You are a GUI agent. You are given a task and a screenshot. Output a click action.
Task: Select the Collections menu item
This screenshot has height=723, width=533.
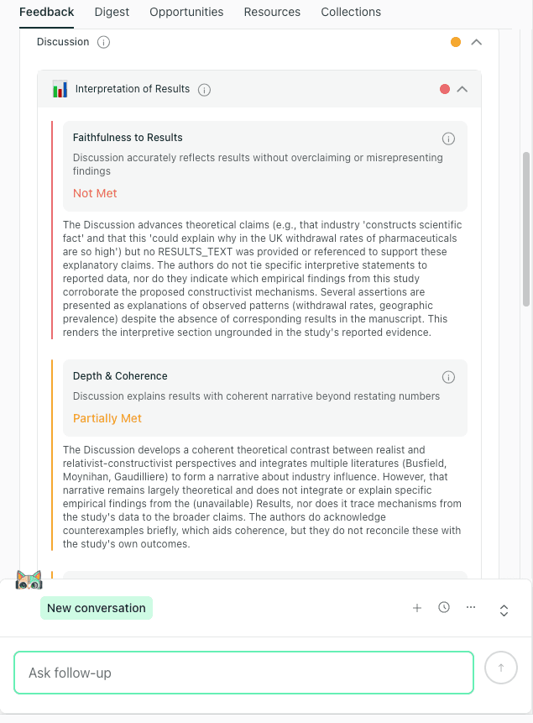(351, 12)
